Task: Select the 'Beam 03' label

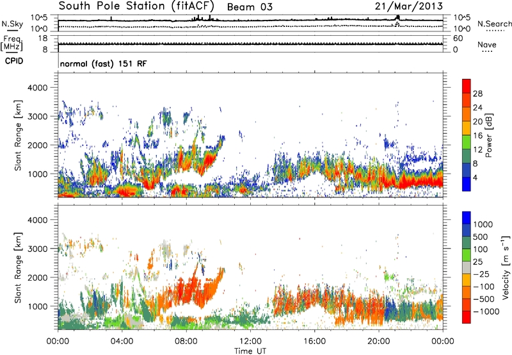Action: tap(250, 7)
